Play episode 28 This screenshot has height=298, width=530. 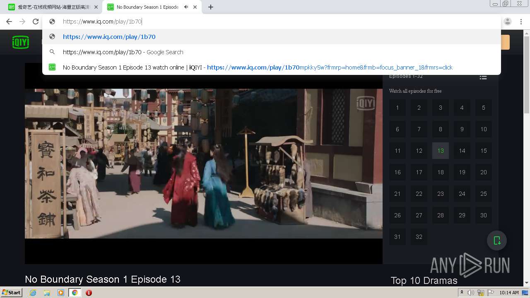coord(441,215)
